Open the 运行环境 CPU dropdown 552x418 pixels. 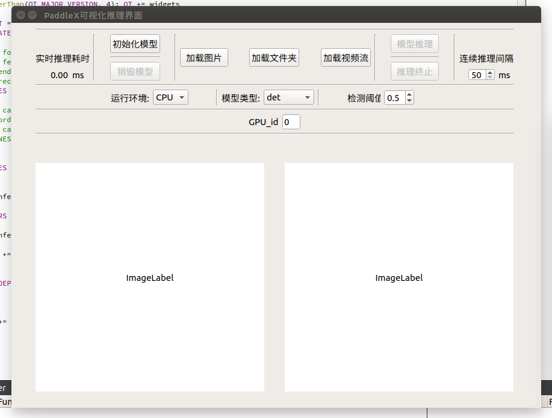pos(171,97)
